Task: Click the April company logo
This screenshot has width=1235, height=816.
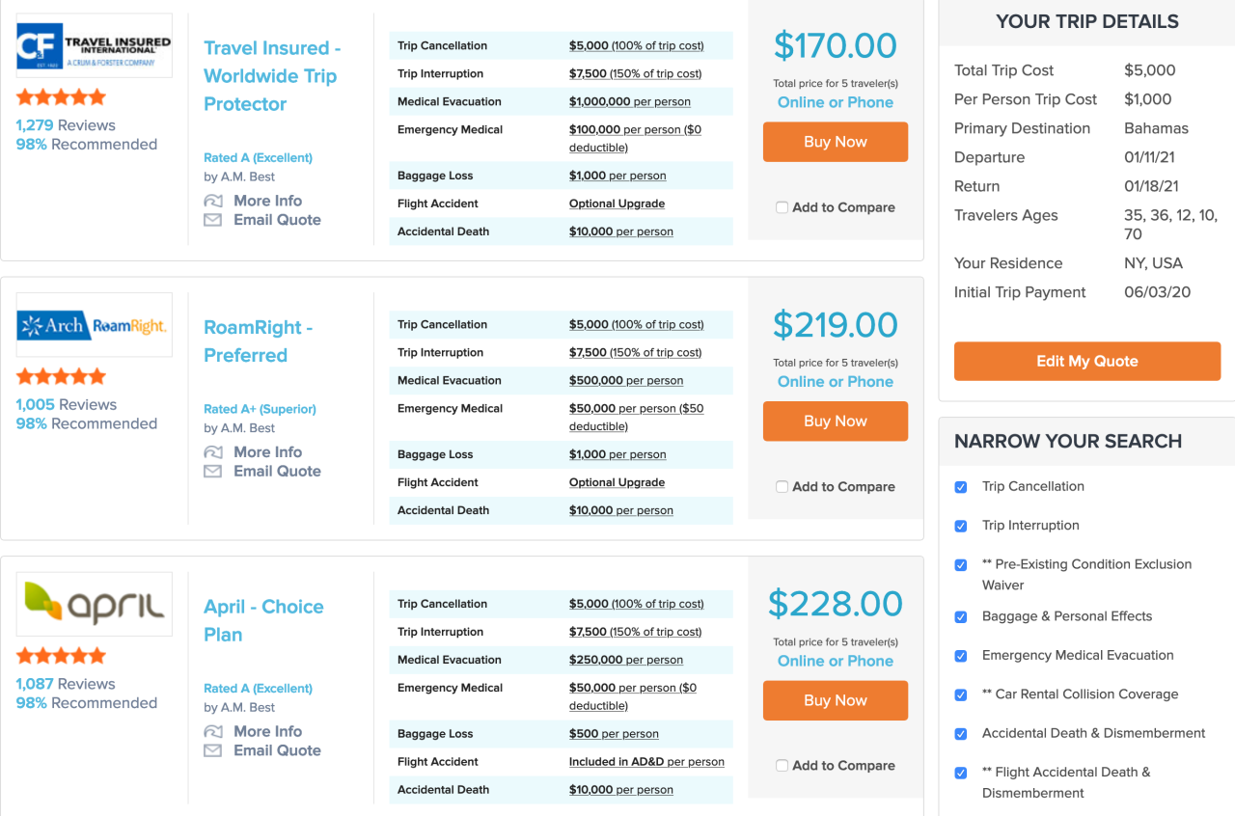Action: (x=93, y=603)
